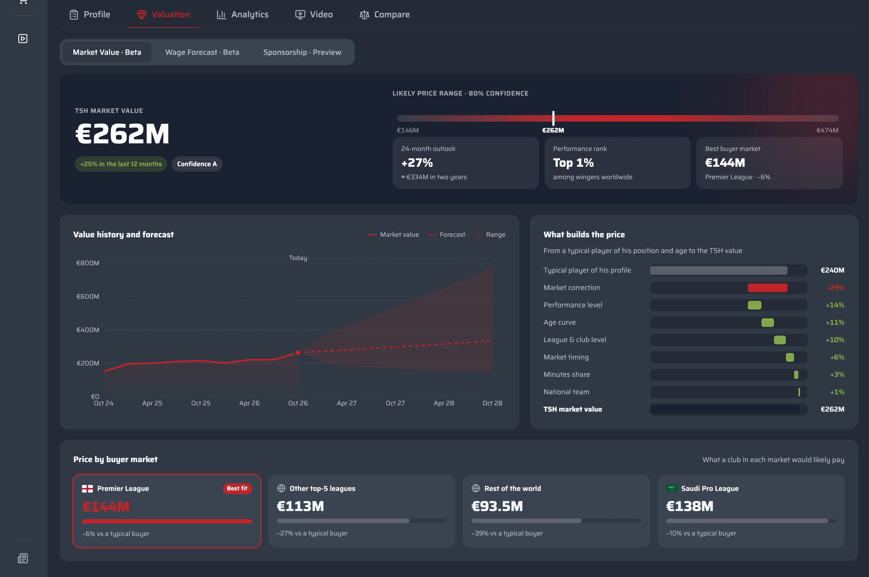
Task: Click the Valuation diamond icon
Action: pyautogui.click(x=142, y=15)
